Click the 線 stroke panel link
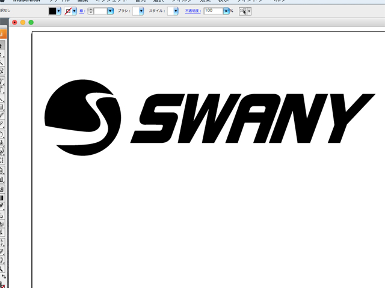This screenshot has width=385, height=288. [x=82, y=11]
